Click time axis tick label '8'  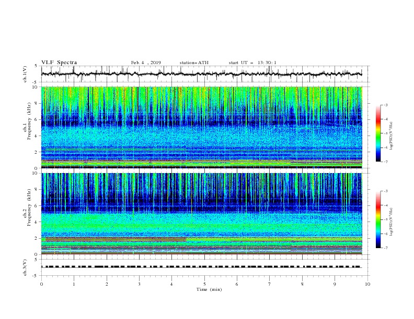[x=302, y=284]
